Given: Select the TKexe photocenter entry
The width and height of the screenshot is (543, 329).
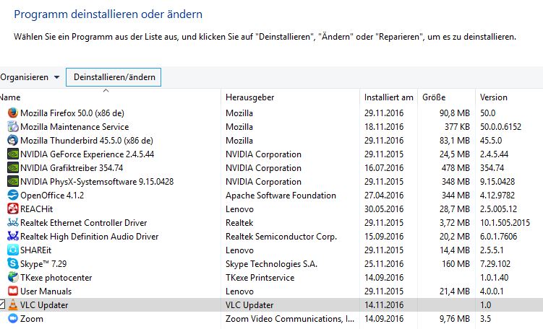Looking at the screenshot, I should click(56, 278).
